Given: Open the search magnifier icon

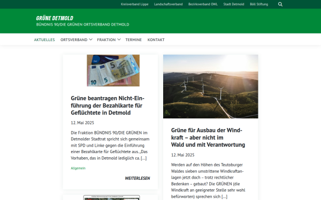Looking at the screenshot, I should 280,4.
